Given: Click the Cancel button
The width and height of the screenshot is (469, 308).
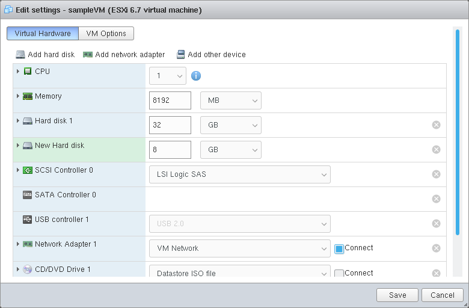Looking at the screenshot, I should pos(443,295).
